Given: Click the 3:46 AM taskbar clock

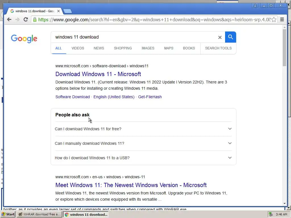Looking at the screenshot, I should pos(281,214).
